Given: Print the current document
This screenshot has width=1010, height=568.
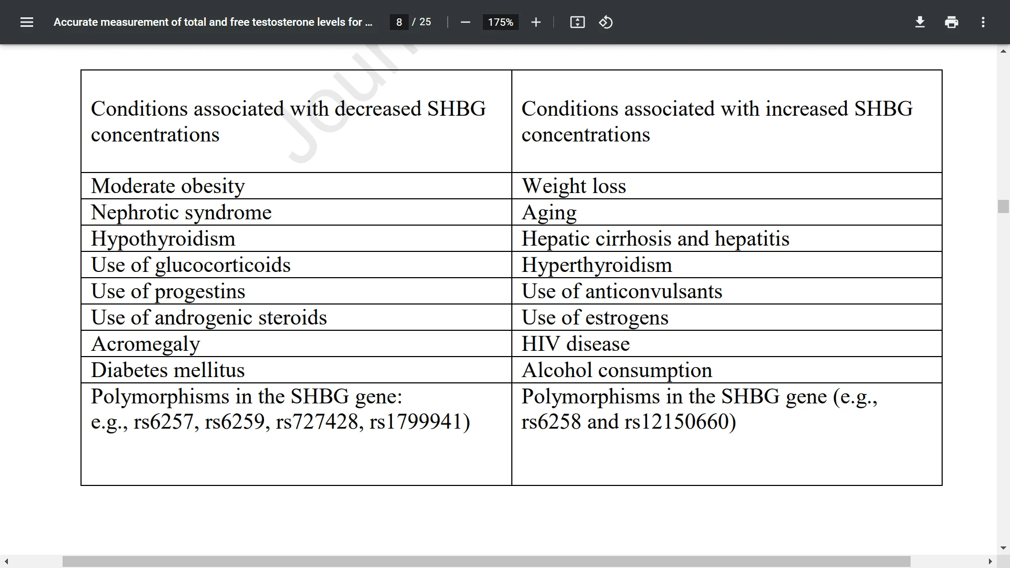Looking at the screenshot, I should pyautogui.click(x=951, y=22).
